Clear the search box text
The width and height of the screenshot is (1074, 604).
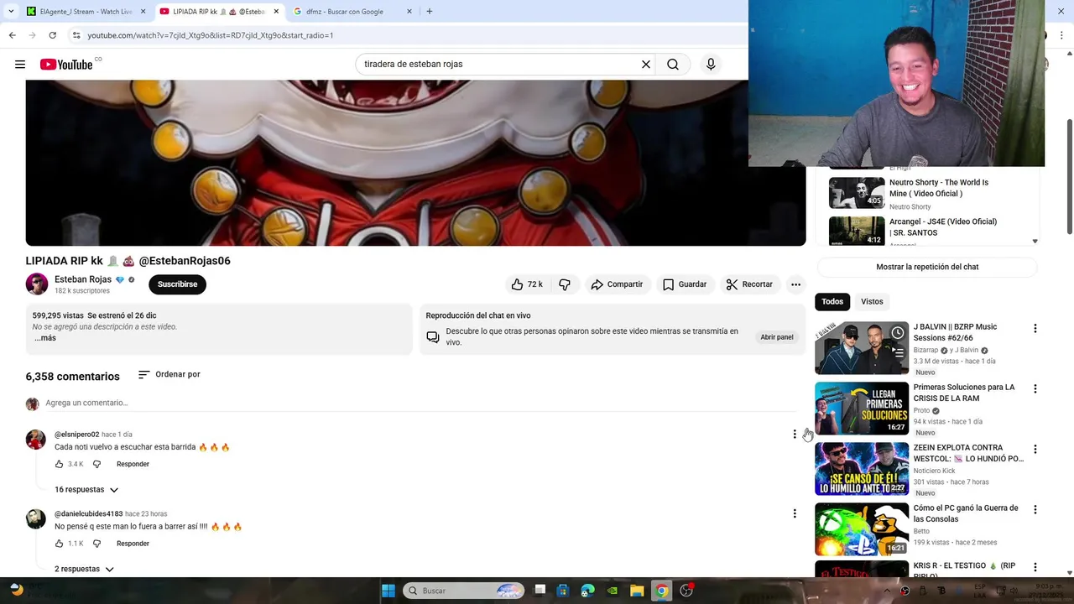click(646, 65)
